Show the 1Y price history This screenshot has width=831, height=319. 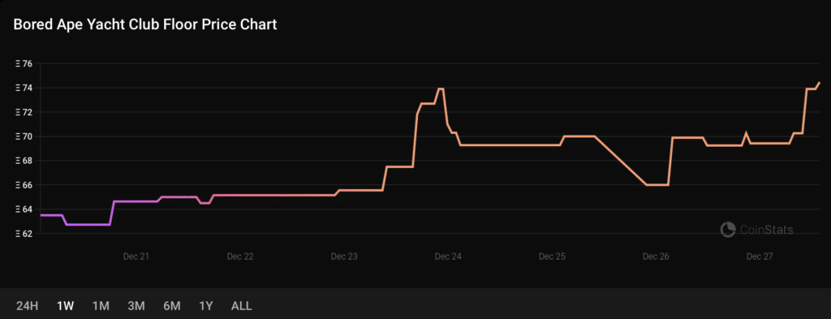205,306
